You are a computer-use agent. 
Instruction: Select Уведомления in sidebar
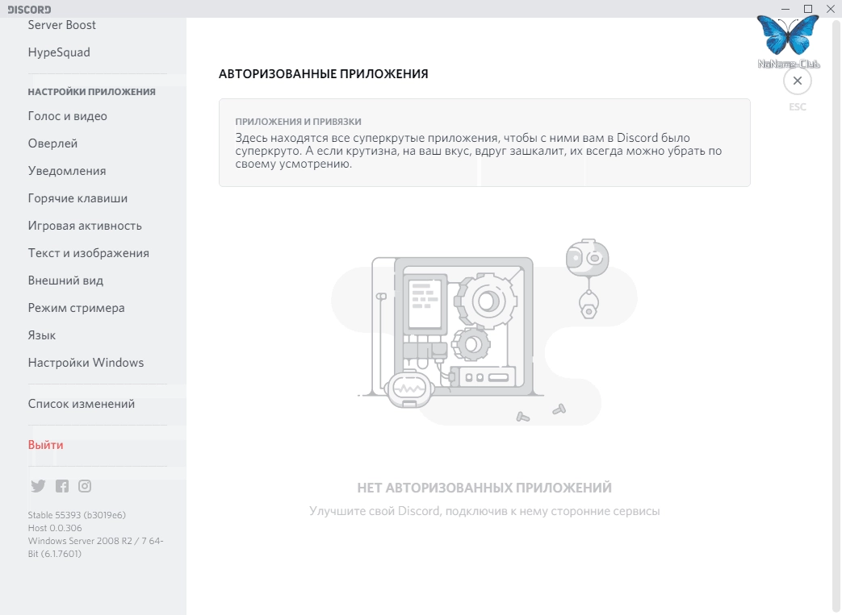click(x=67, y=171)
